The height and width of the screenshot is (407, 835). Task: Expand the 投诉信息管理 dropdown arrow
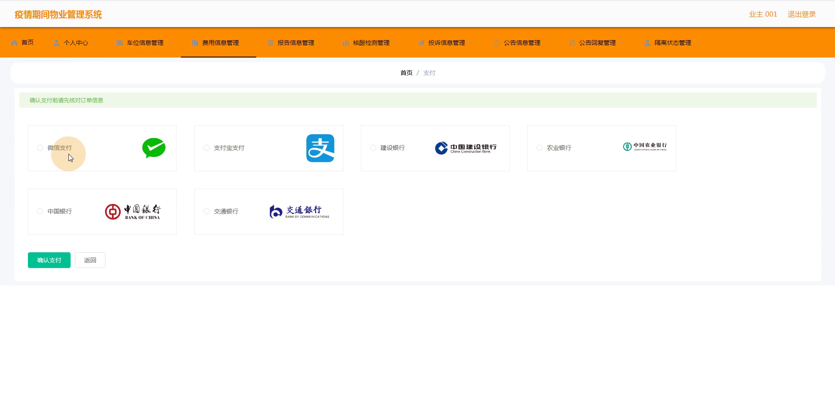[472, 43]
